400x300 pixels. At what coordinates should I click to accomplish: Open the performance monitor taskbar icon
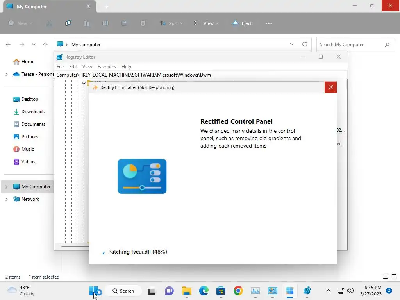click(255, 291)
